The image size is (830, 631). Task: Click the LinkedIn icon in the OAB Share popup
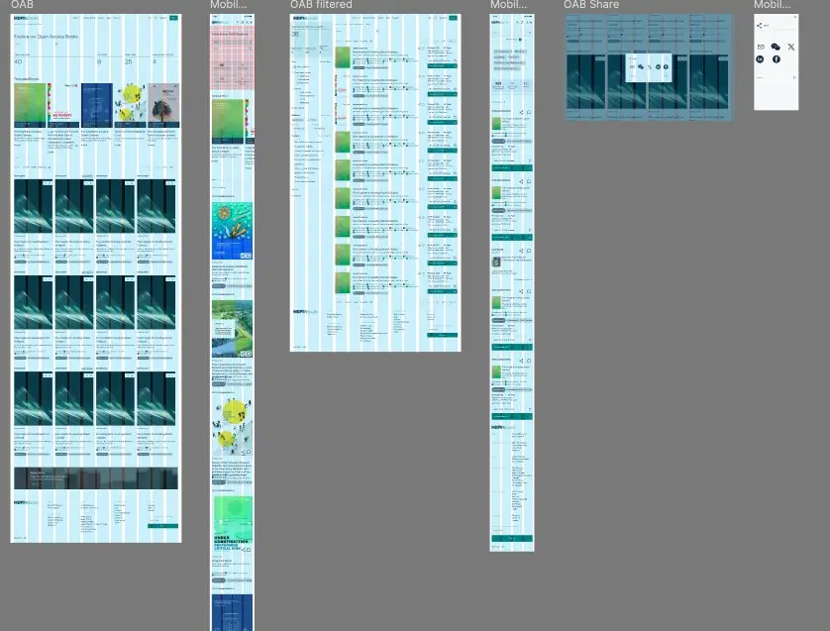658,67
